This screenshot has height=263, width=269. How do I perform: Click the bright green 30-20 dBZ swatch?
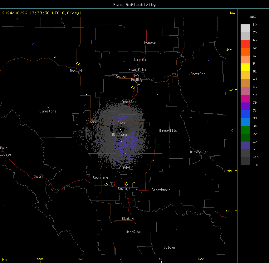[x=245, y=130]
